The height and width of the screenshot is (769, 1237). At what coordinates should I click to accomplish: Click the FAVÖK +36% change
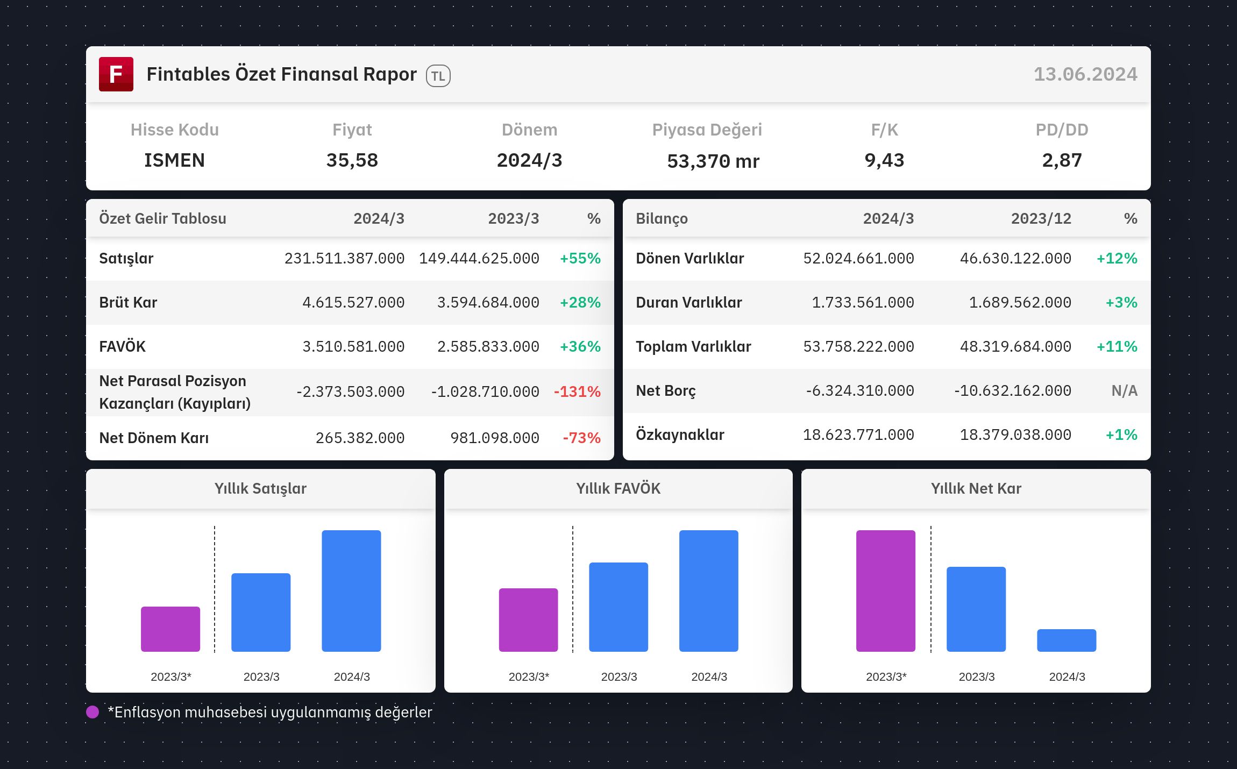580,347
